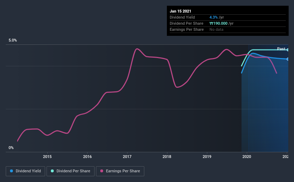Click the Jan 15 2021 tooltip title
The width and height of the screenshot is (294, 182).
coord(180,11)
